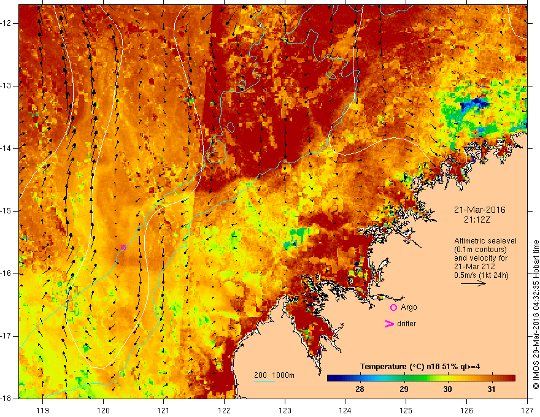Click the 'Altimetric sealevel' text
The width and height of the screenshot is (540, 417).
[485, 241]
